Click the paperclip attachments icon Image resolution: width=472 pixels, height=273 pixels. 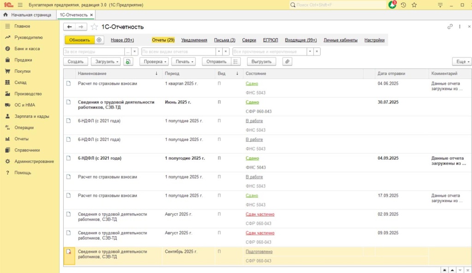[x=287, y=61]
